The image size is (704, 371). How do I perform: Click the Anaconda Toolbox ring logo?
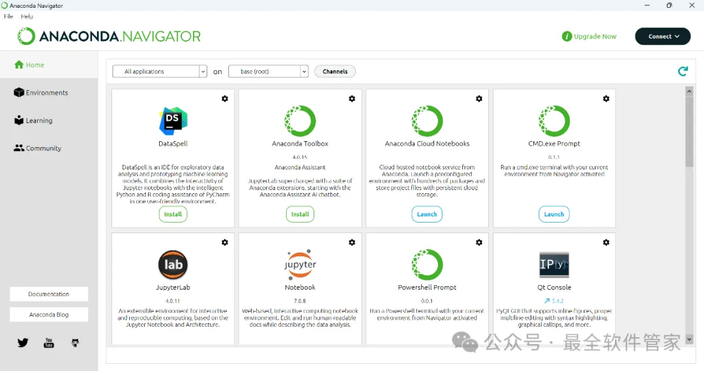pyautogui.click(x=300, y=121)
